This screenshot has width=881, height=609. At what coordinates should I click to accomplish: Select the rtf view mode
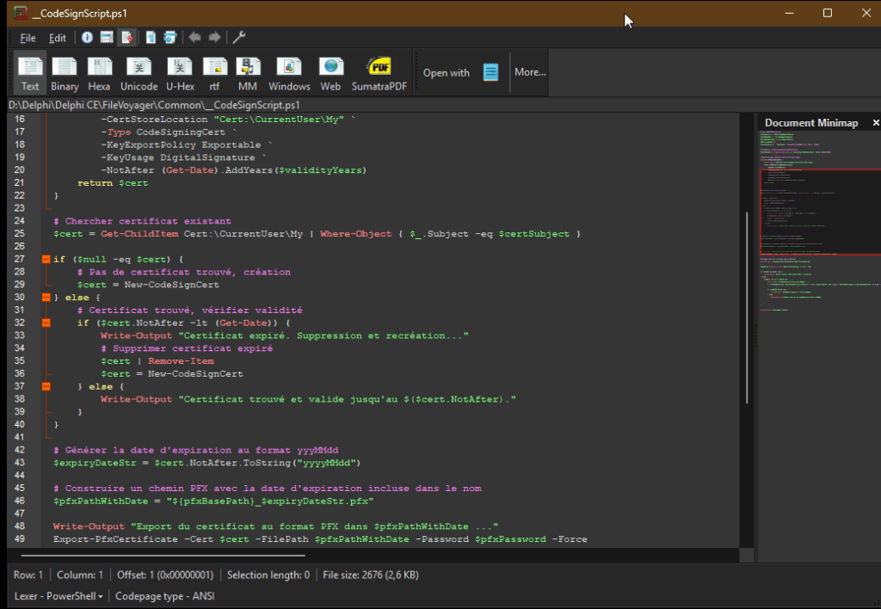pos(214,73)
